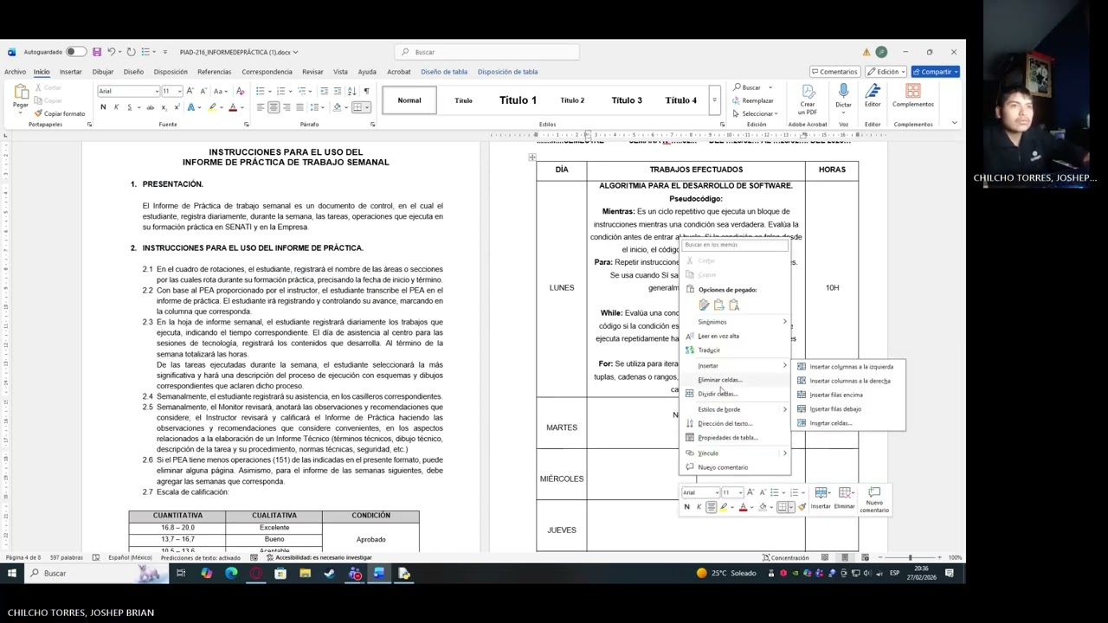Switch to Diseño de tabla tab
Screen dimensions: 1108x623
444,72
